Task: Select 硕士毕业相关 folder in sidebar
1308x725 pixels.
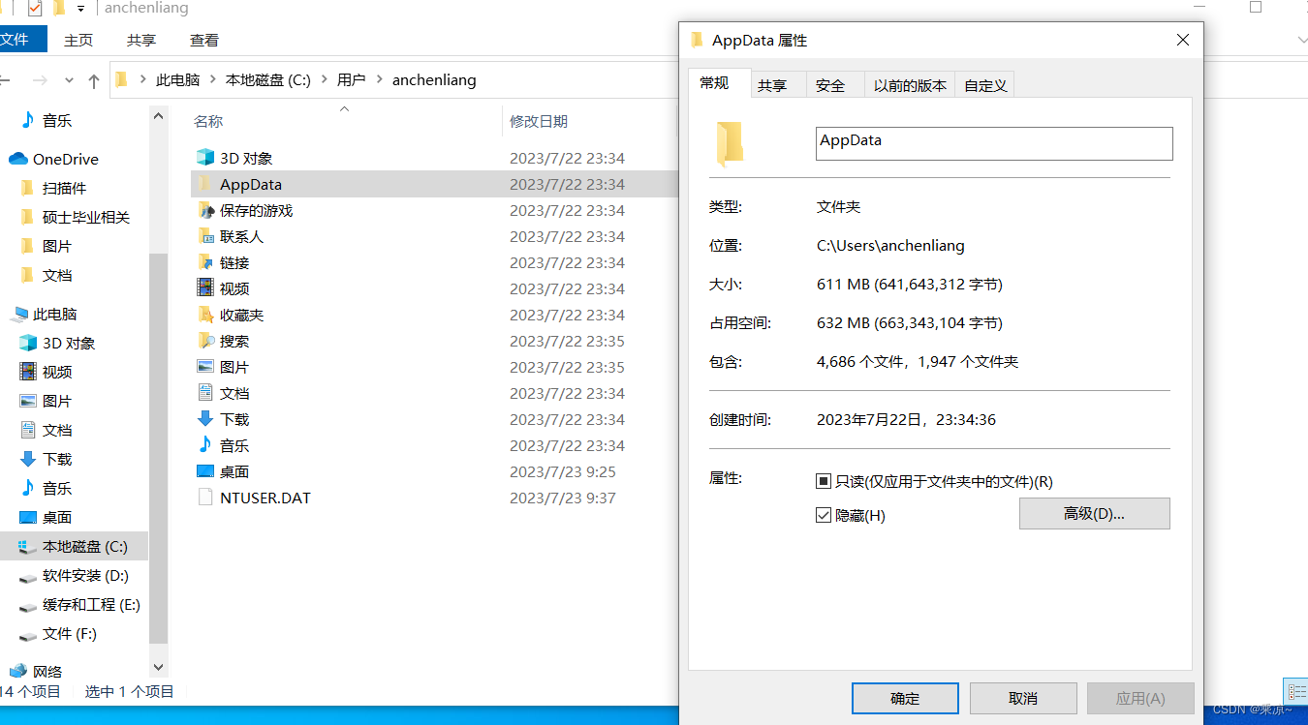Action: coord(85,217)
